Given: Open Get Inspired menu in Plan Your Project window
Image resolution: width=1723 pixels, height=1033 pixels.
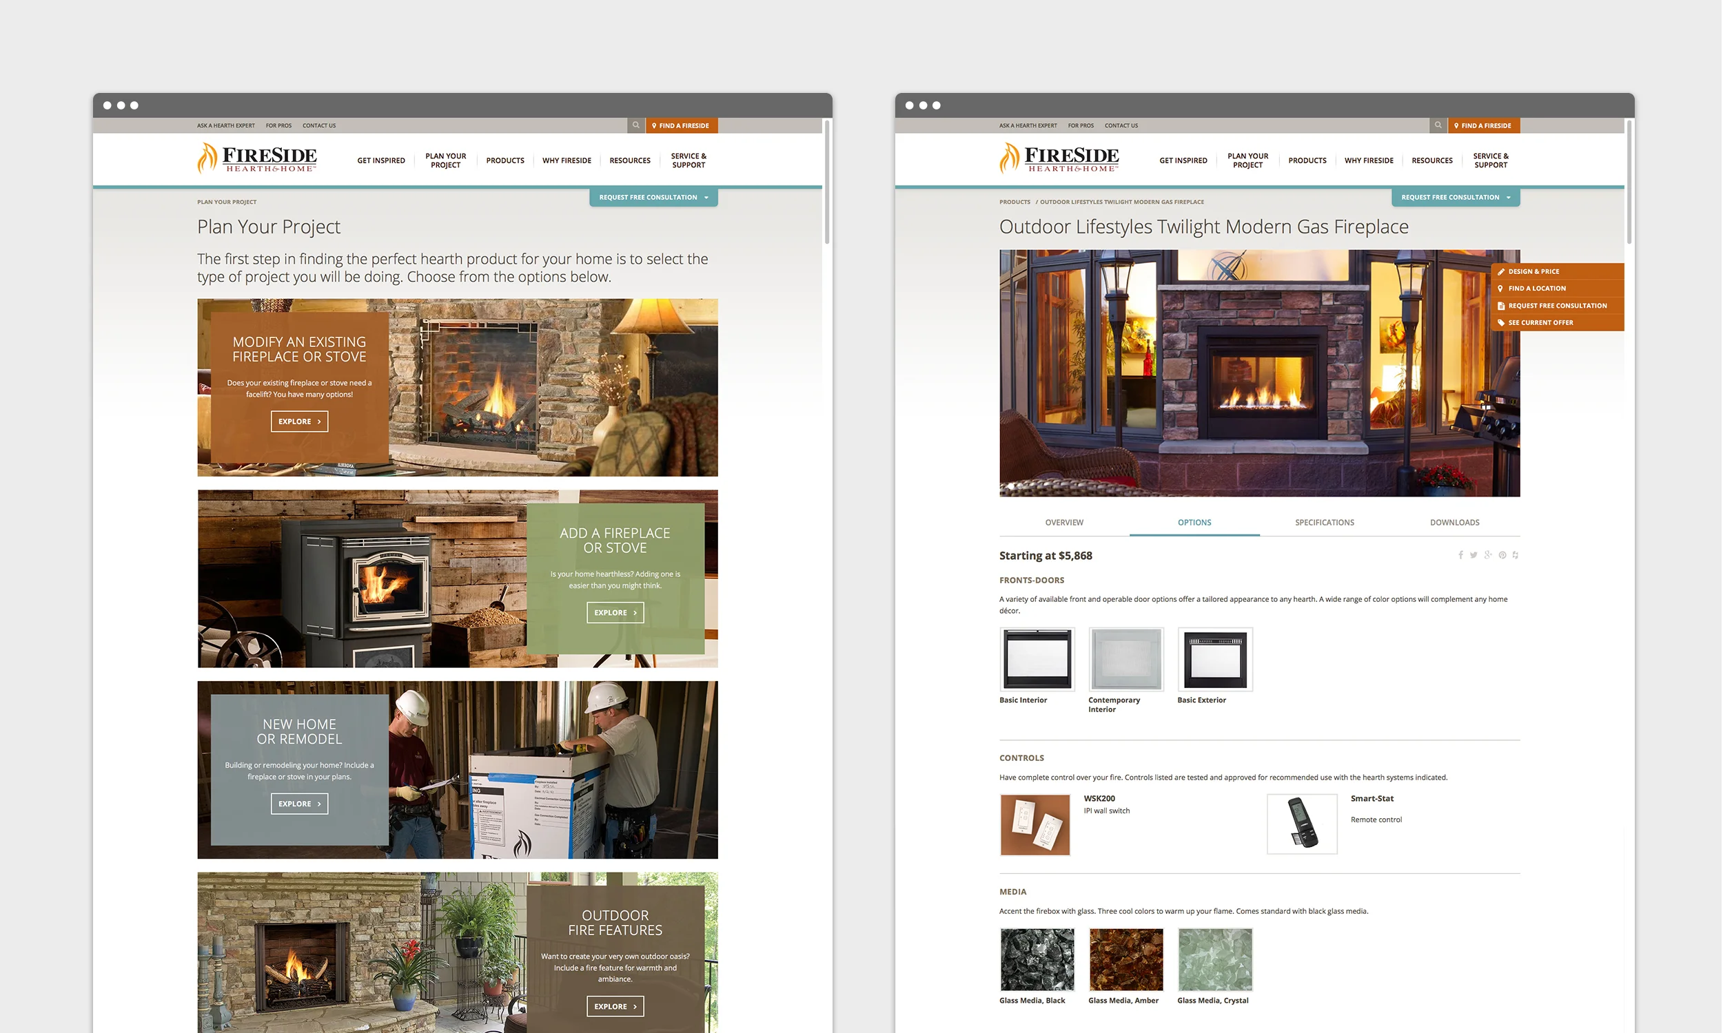Looking at the screenshot, I should pos(382,160).
